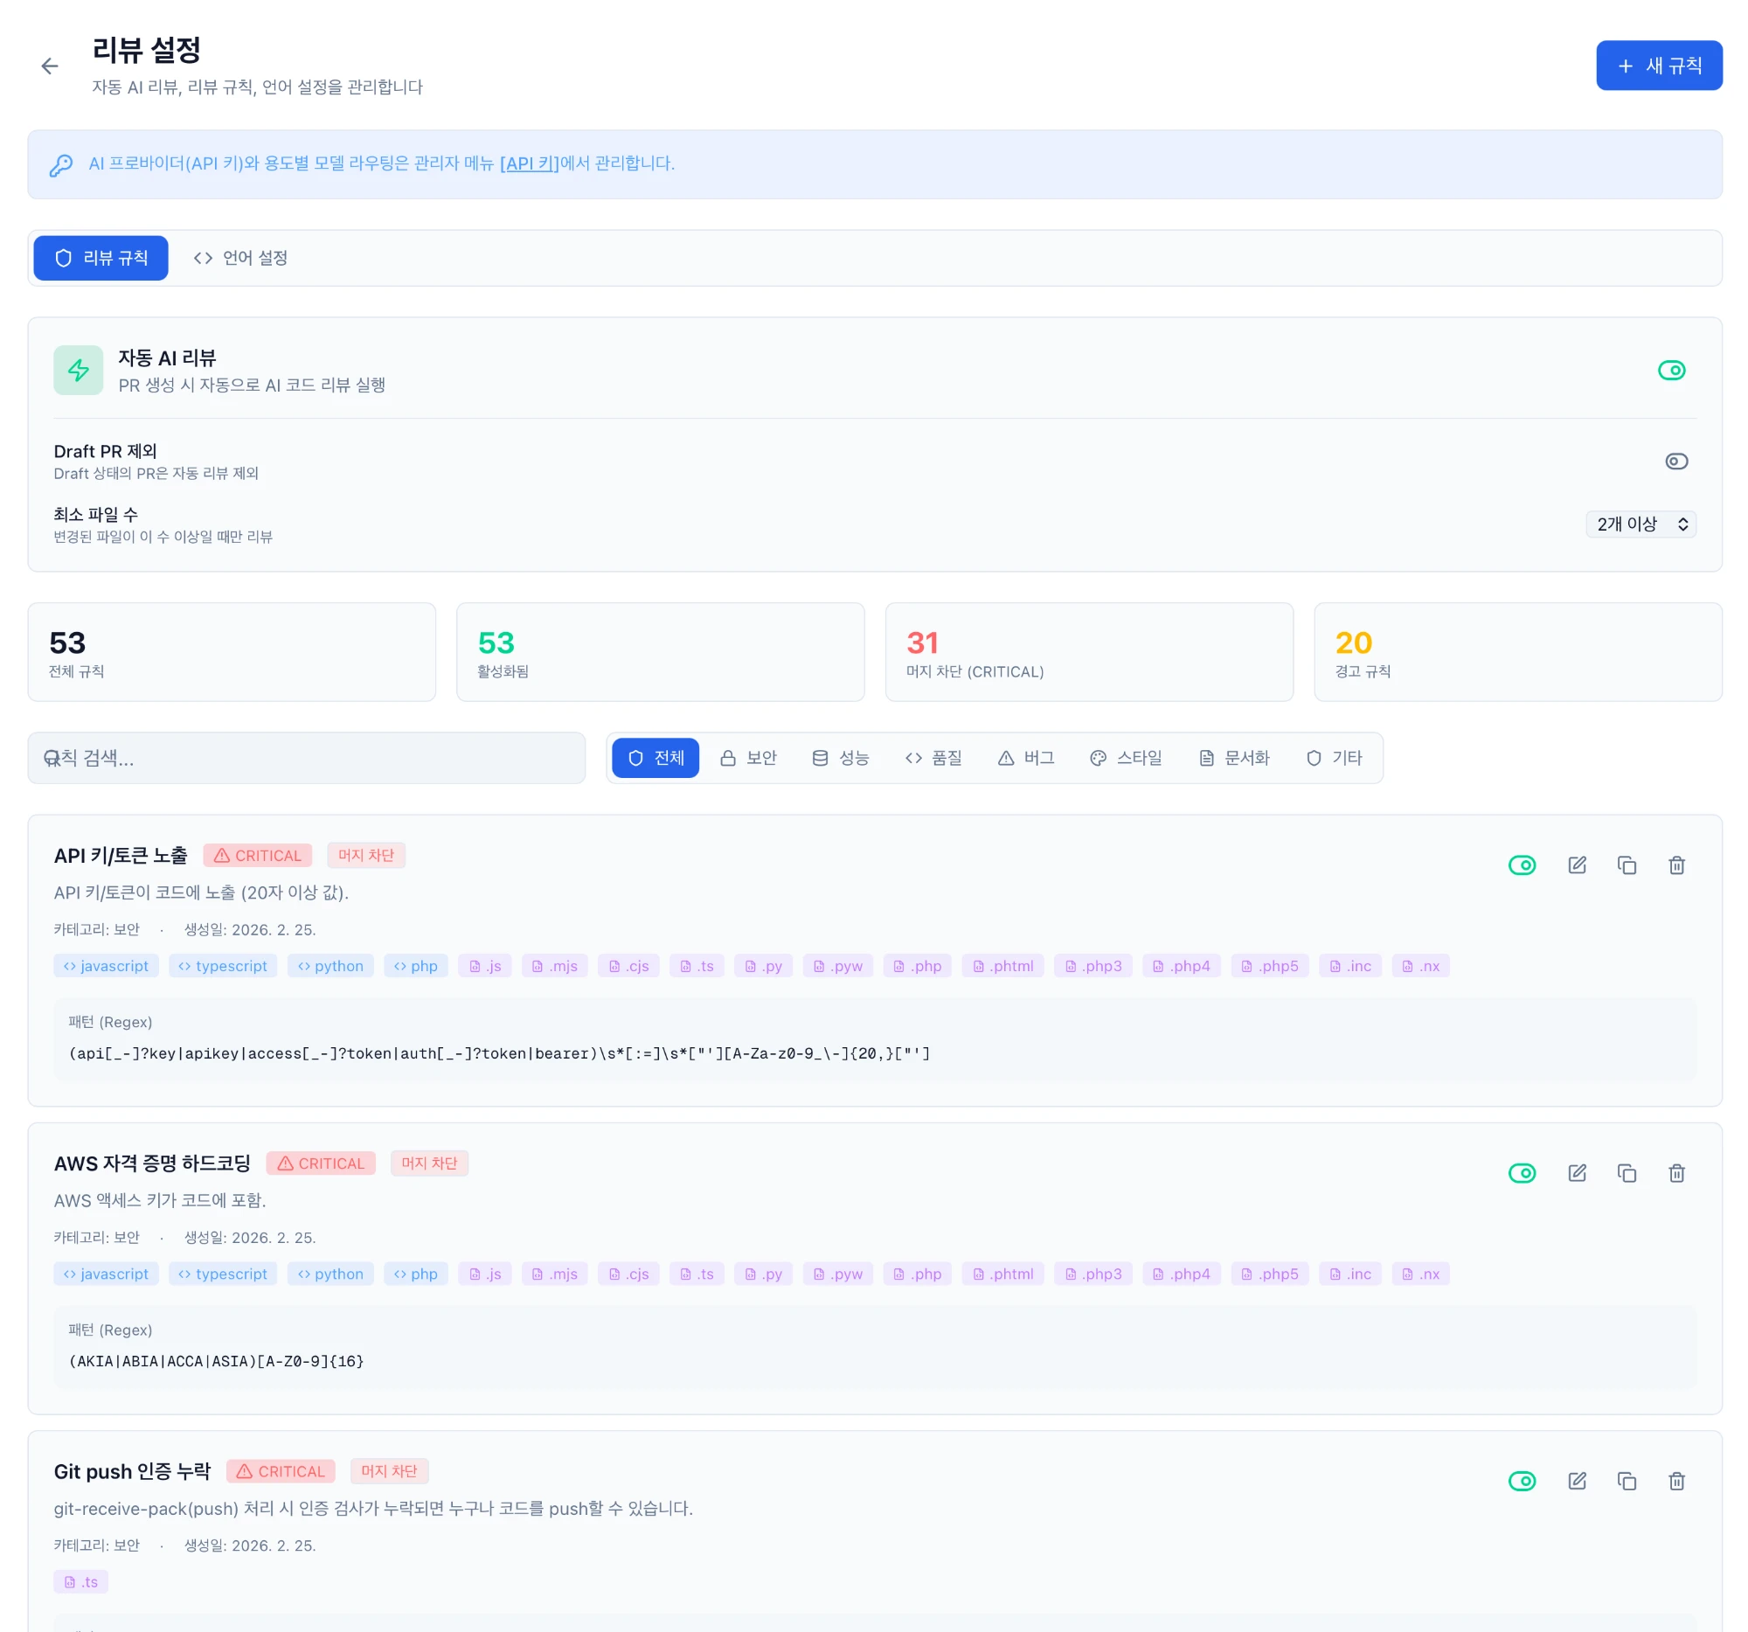Image resolution: width=1748 pixels, height=1632 pixels.
Task: Click the green lightning icon for 자동 AI 리뷰
Action: point(79,370)
